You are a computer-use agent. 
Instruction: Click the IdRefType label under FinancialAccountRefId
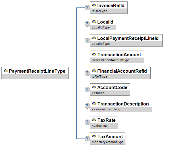99,76
